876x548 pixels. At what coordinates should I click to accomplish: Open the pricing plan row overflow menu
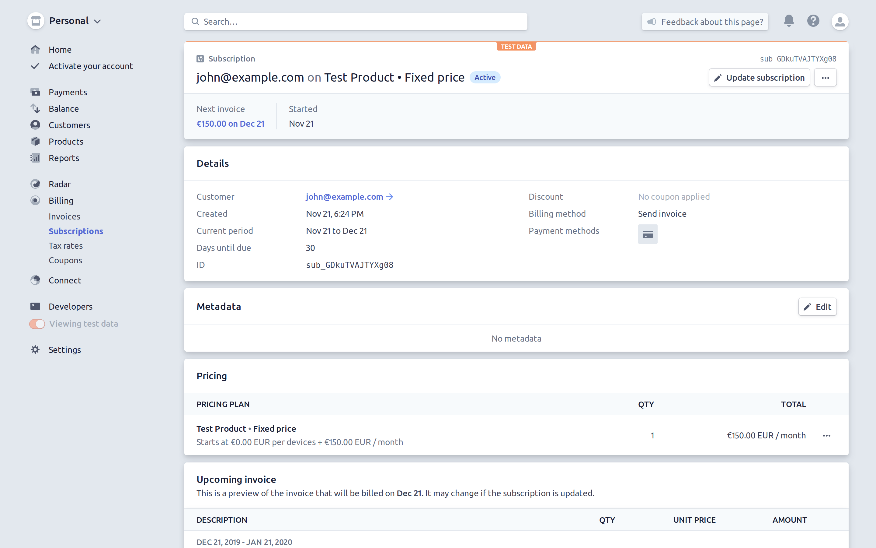click(827, 436)
